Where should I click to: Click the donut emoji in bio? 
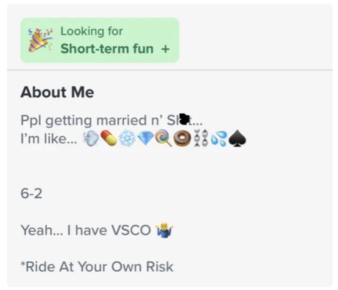tap(181, 139)
